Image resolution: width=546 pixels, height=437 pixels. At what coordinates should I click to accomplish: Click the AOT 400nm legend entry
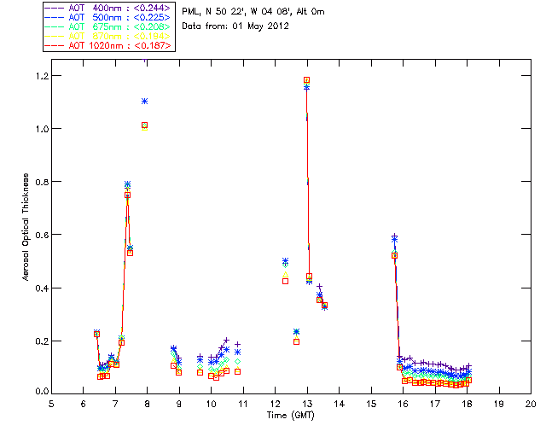tap(108, 8)
